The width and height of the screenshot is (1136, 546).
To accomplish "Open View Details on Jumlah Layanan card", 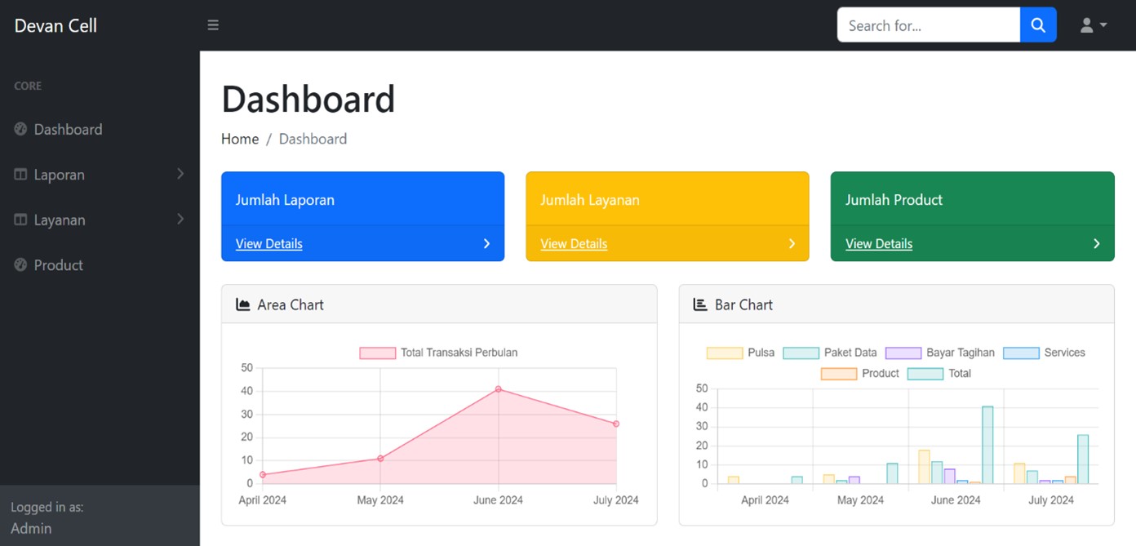I will tap(574, 243).
